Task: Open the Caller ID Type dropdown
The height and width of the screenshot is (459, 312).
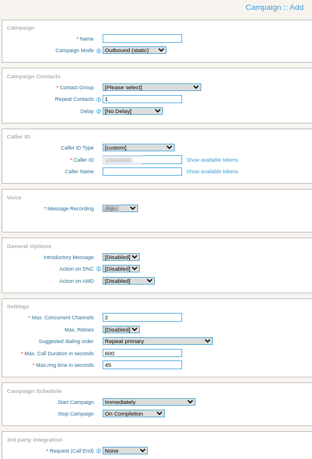Action: click(x=139, y=148)
